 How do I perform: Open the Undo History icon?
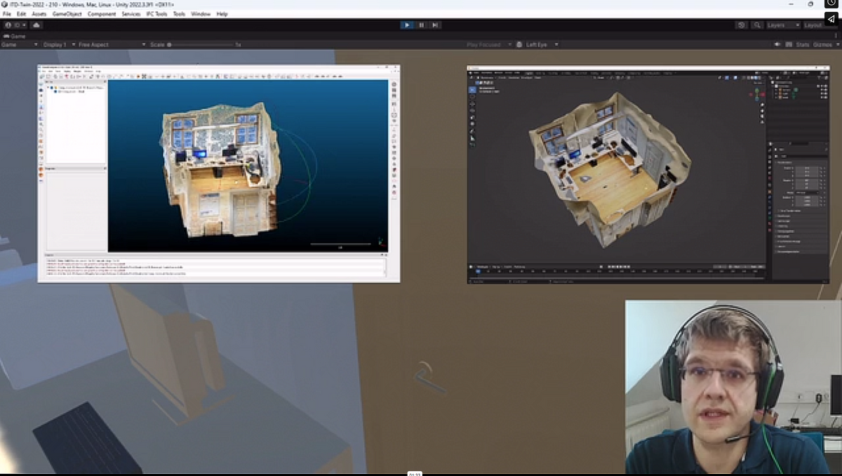(x=742, y=25)
